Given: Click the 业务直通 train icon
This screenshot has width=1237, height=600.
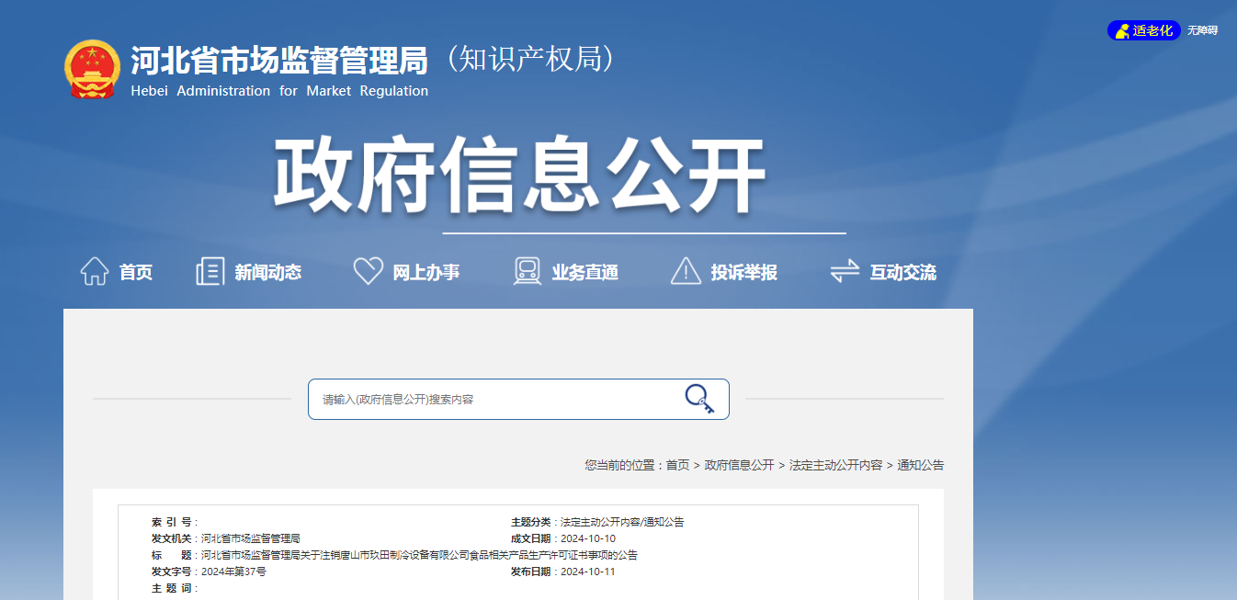Looking at the screenshot, I should pos(527,271).
